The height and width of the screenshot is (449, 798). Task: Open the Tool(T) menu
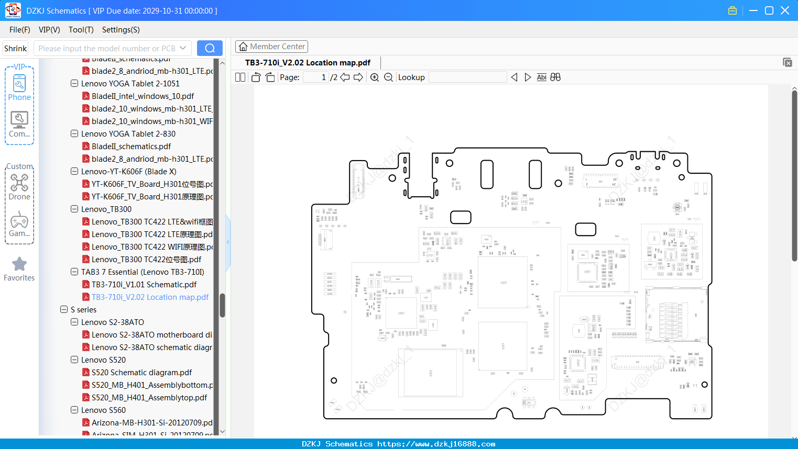(81, 30)
